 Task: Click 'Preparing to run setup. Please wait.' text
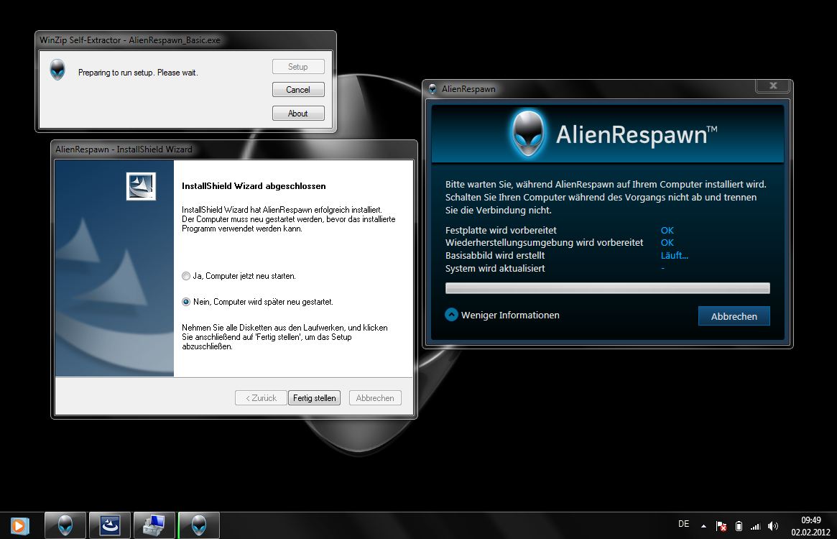click(138, 73)
